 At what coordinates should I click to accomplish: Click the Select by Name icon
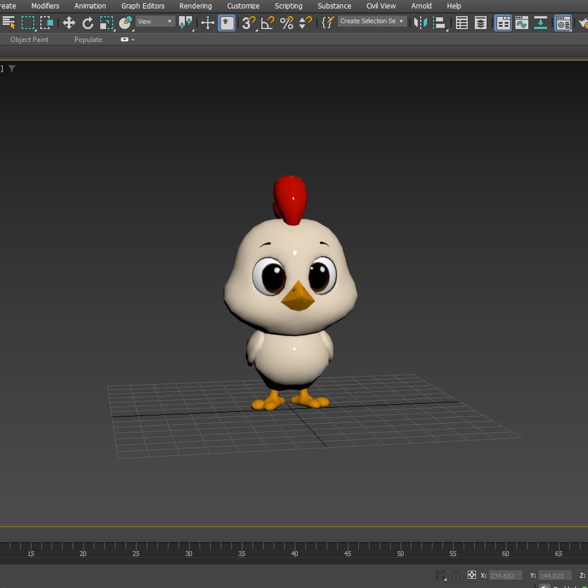click(9, 22)
